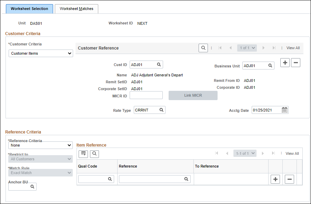Open the Reference Criteria dropdown
The width and height of the screenshot is (311, 204).
click(40, 145)
